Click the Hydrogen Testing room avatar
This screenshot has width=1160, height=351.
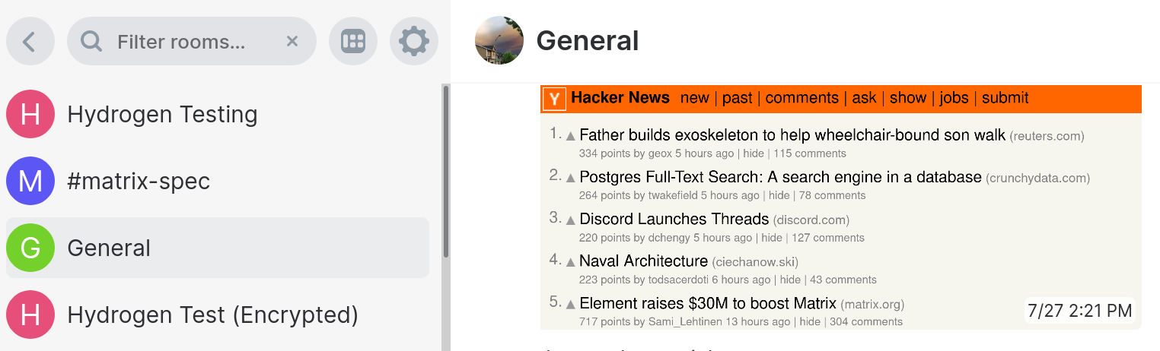[x=30, y=114]
